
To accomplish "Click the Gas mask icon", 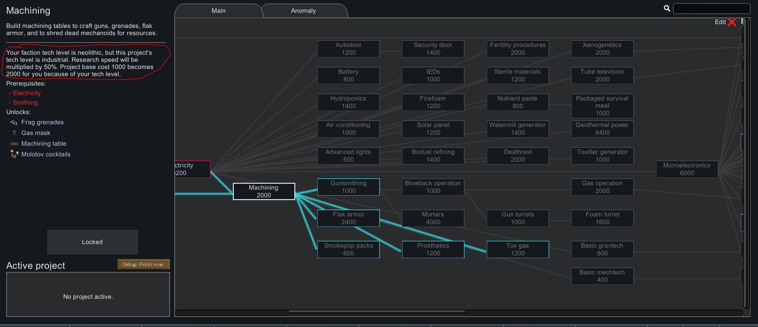I will pyautogui.click(x=14, y=133).
